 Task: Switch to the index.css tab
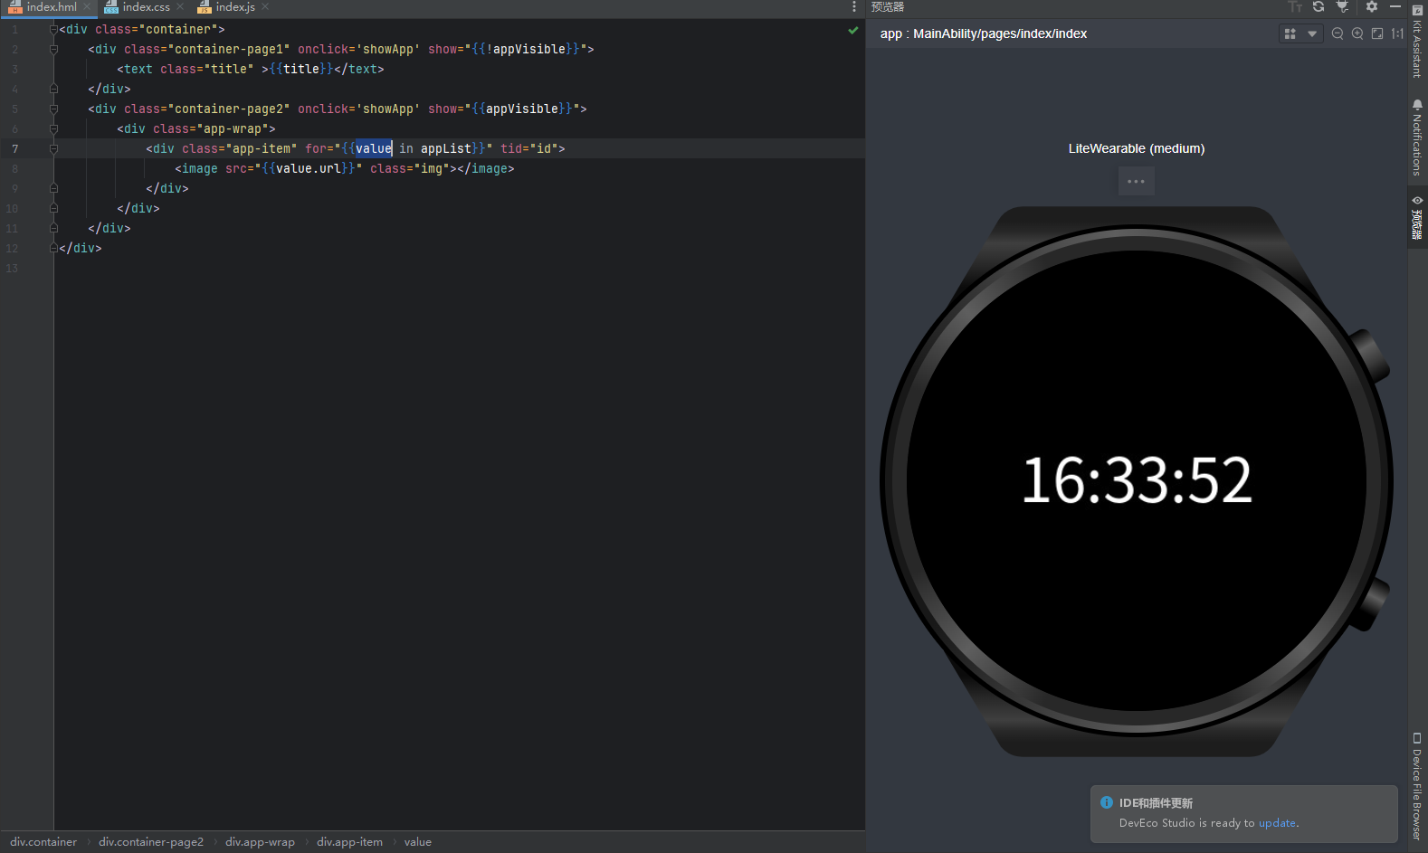tap(145, 7)
